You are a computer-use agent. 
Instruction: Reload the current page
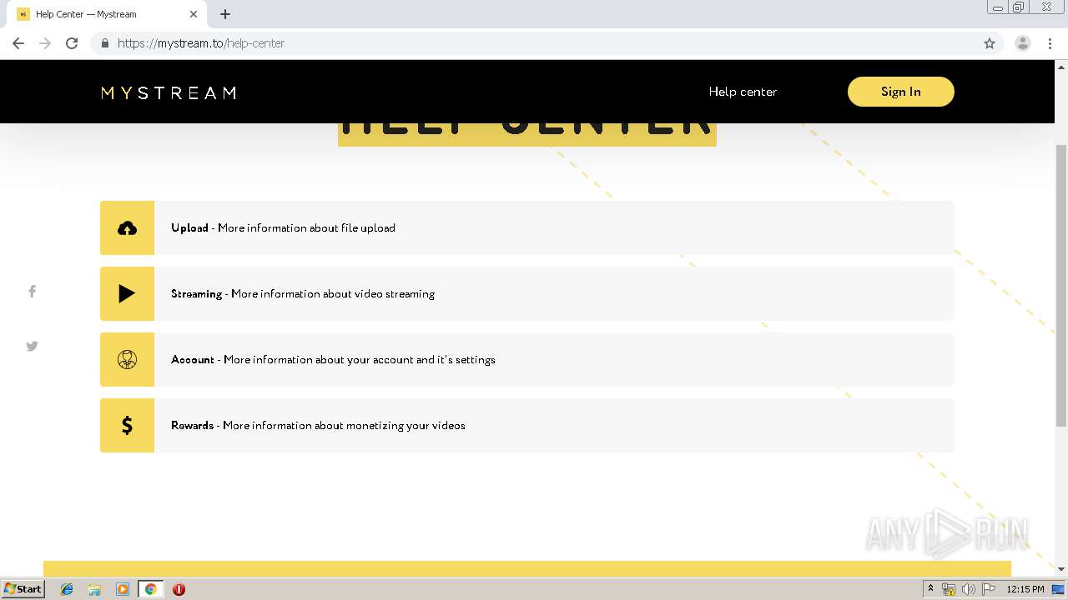(72, 43)
